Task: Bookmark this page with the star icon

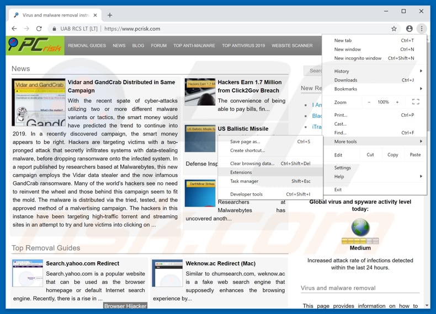Action: (x=394, y=29)
